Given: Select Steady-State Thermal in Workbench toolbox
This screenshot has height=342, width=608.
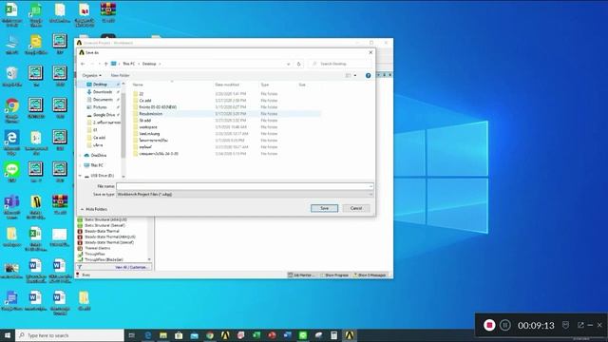Looking at the screenshot, I should pyautogui.click(x=102, y=231).
